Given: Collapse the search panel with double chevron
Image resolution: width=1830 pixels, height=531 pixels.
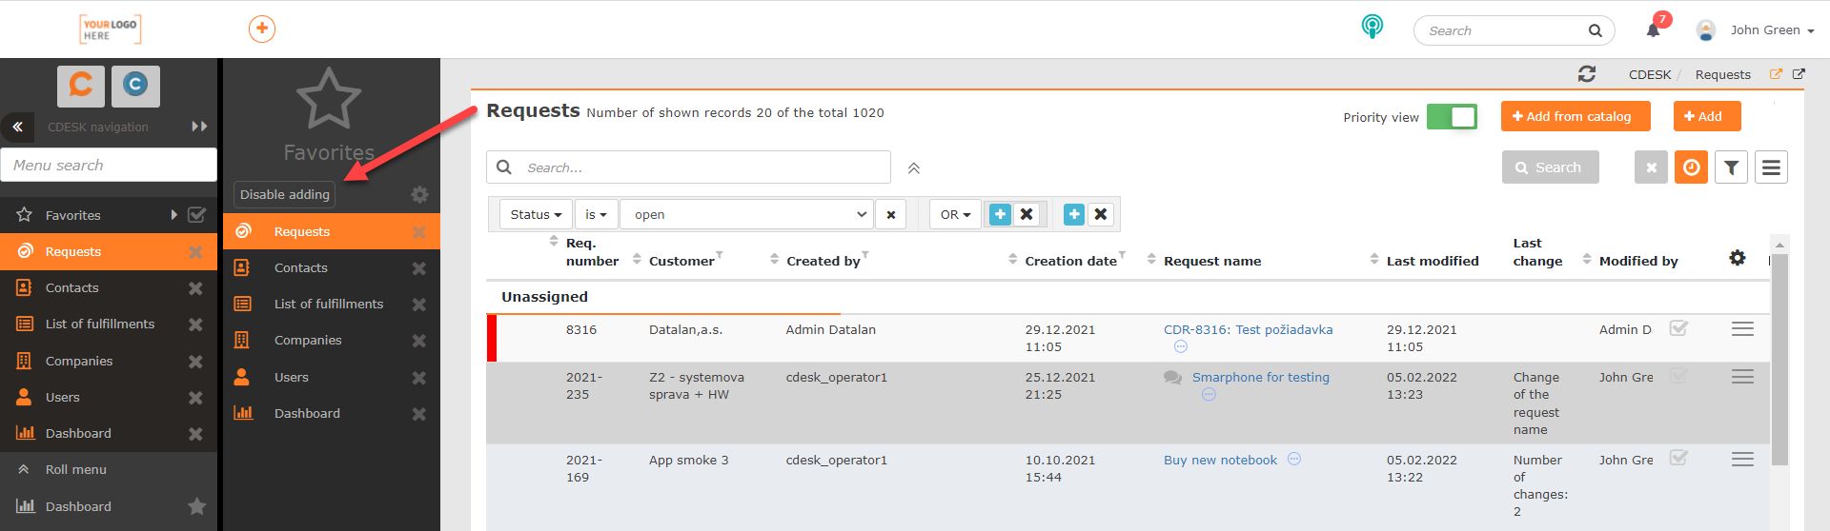Looking at the screenshot, I should 913,168.
